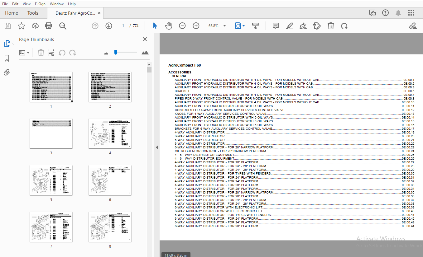
Task: Delete the page with the toolbar trash icon
Action: pos(331,26)
